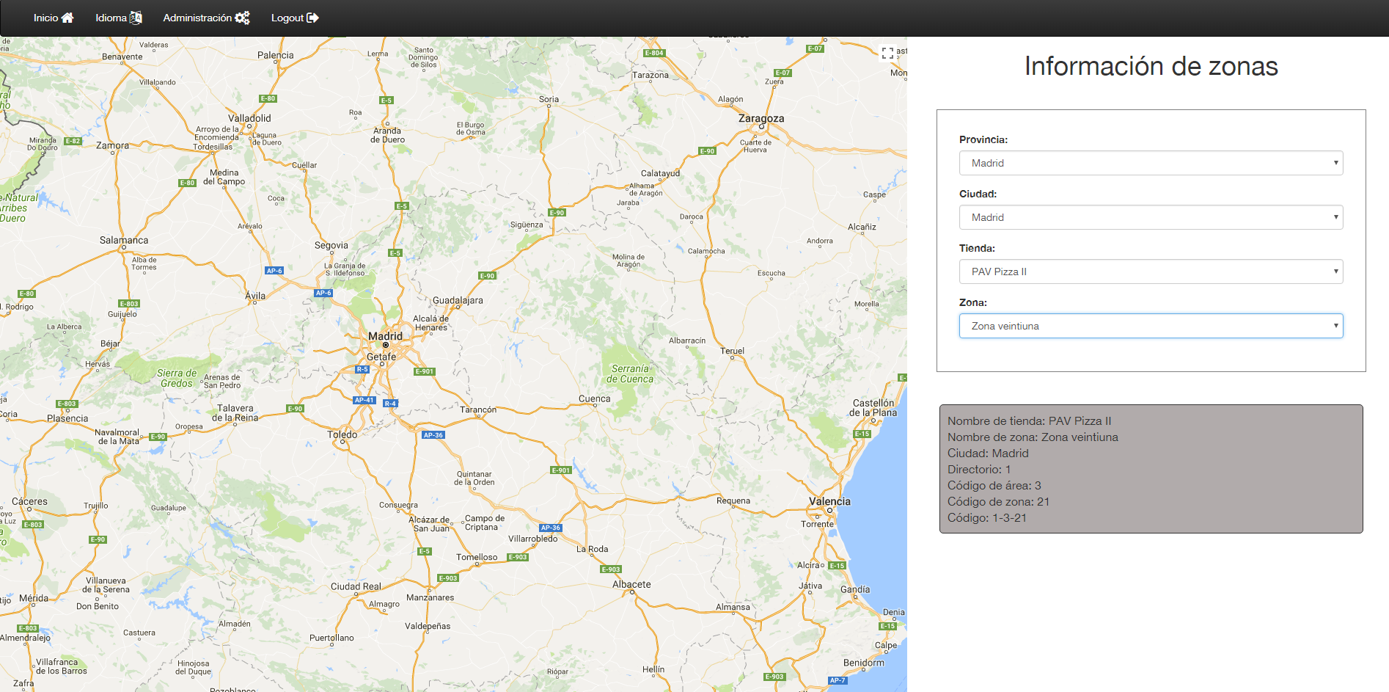
Task: Open the Administración menu
Action: click(x=206, y=18)
